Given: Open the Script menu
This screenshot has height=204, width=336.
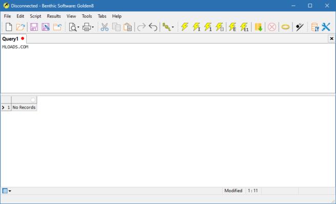Looking at the screenshot, I should coord(35,16).
